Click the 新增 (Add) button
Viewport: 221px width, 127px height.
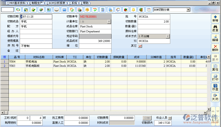pyautogui.click(x=215, y=19)
